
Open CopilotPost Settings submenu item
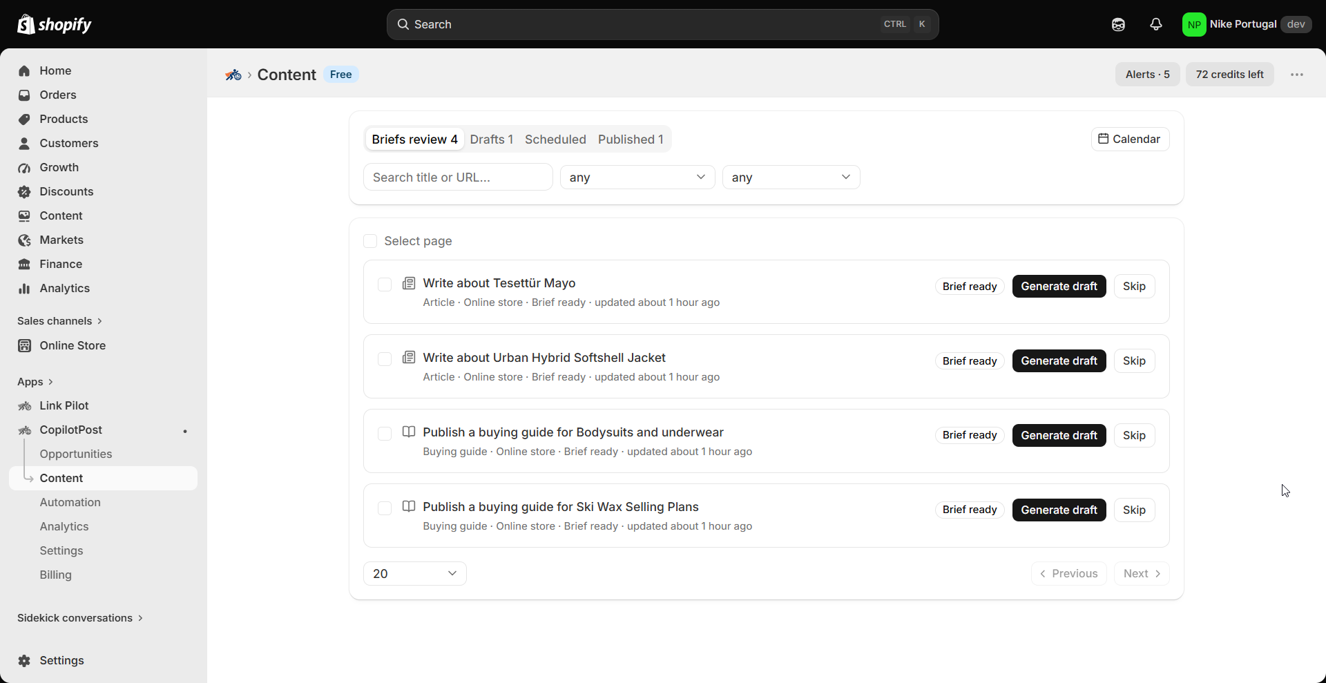click(x=61, y=550)
